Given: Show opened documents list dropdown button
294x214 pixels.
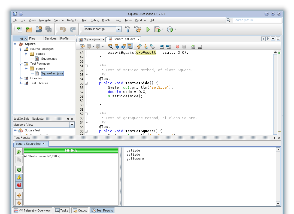Looking at the screenshot, I should coord(273,39).
